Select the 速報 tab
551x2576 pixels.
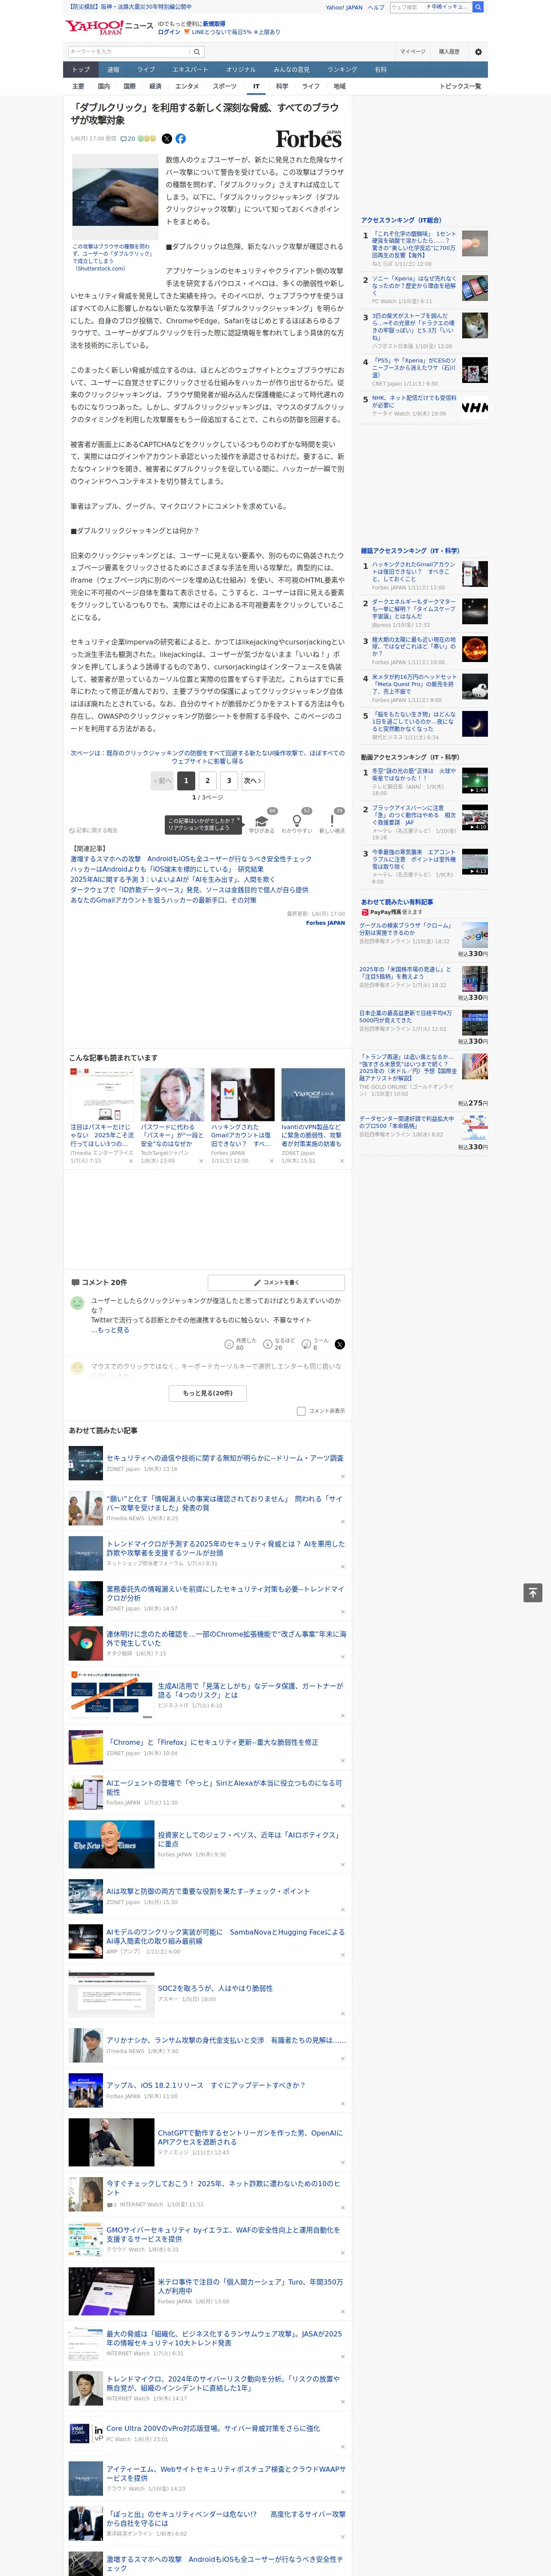click(113, 70)
